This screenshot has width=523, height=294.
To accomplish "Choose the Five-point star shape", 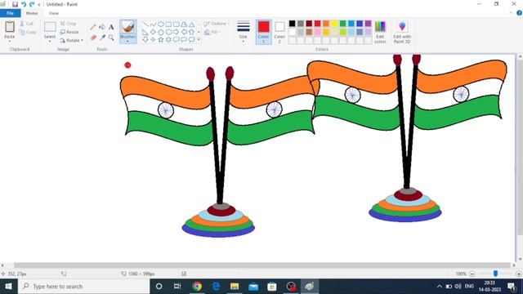I will coord(161,40).
